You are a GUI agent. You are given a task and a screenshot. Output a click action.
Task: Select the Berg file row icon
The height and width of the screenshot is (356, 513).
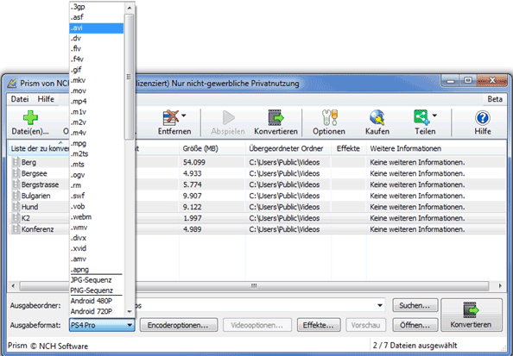(16, 162)
